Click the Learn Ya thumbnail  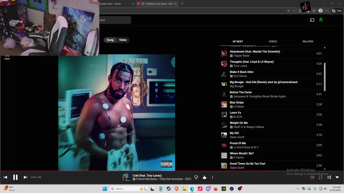point(224,115)
